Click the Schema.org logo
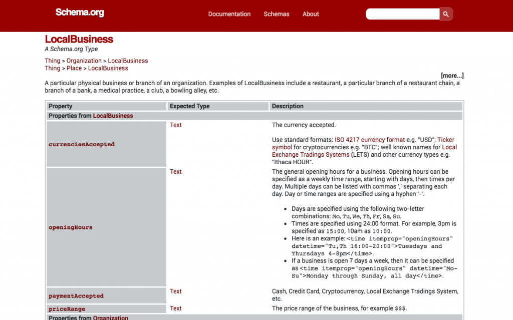Image resolution: width=513 pixels, height=320 pixels. pyautogui.click(x=80, y=13)
